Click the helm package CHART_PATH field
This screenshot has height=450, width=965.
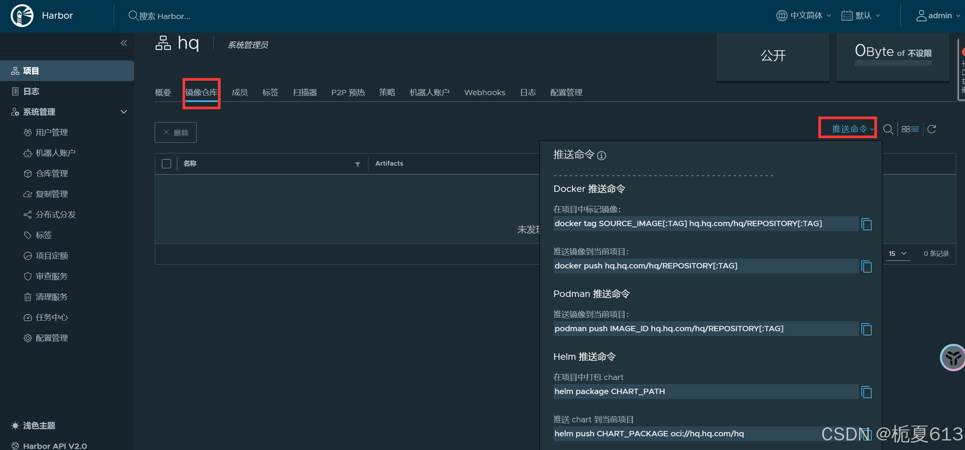click(706, 391)
